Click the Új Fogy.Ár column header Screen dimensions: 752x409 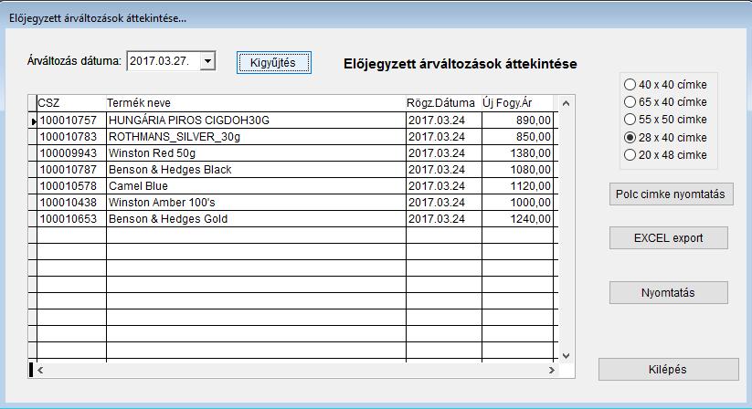click(517, 103)
